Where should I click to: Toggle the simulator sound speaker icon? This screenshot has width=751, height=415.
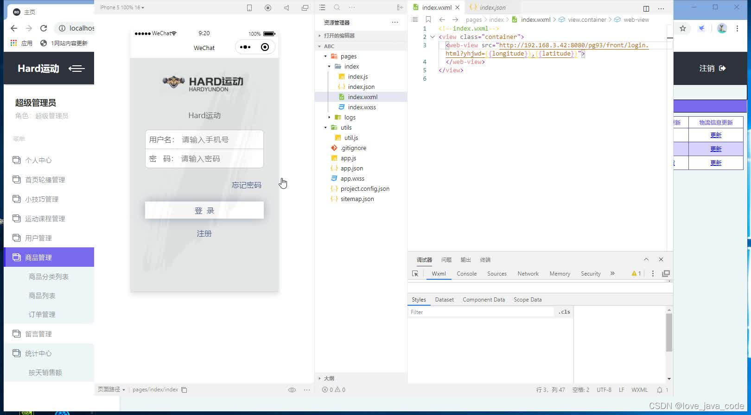click(x=286, y=7)
